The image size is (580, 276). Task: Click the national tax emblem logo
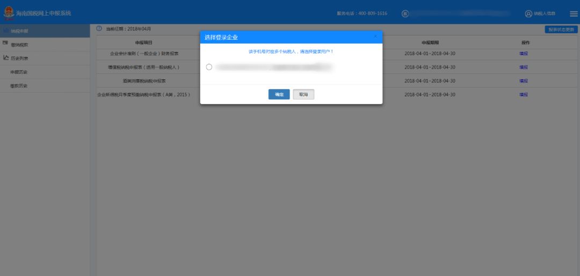click(9, 13)
